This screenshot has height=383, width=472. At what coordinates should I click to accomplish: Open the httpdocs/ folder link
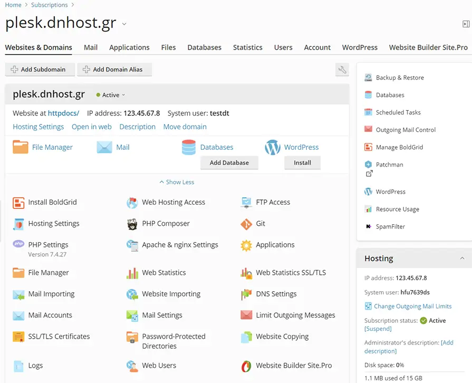(x=63, y=113)
